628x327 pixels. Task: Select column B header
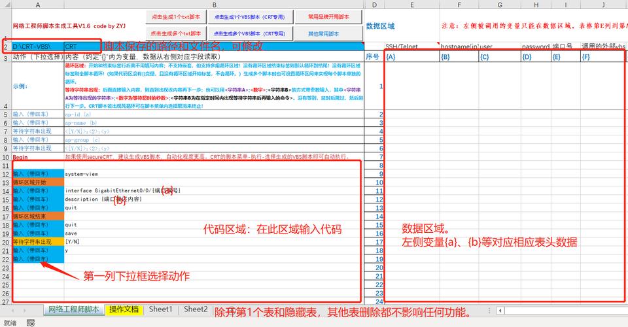click(214, 5)
